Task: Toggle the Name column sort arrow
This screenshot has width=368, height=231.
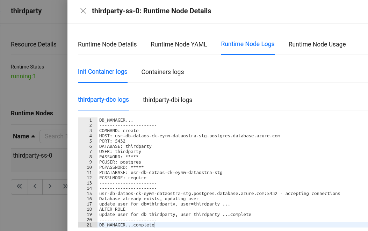Action: click(x=33, y=136)
